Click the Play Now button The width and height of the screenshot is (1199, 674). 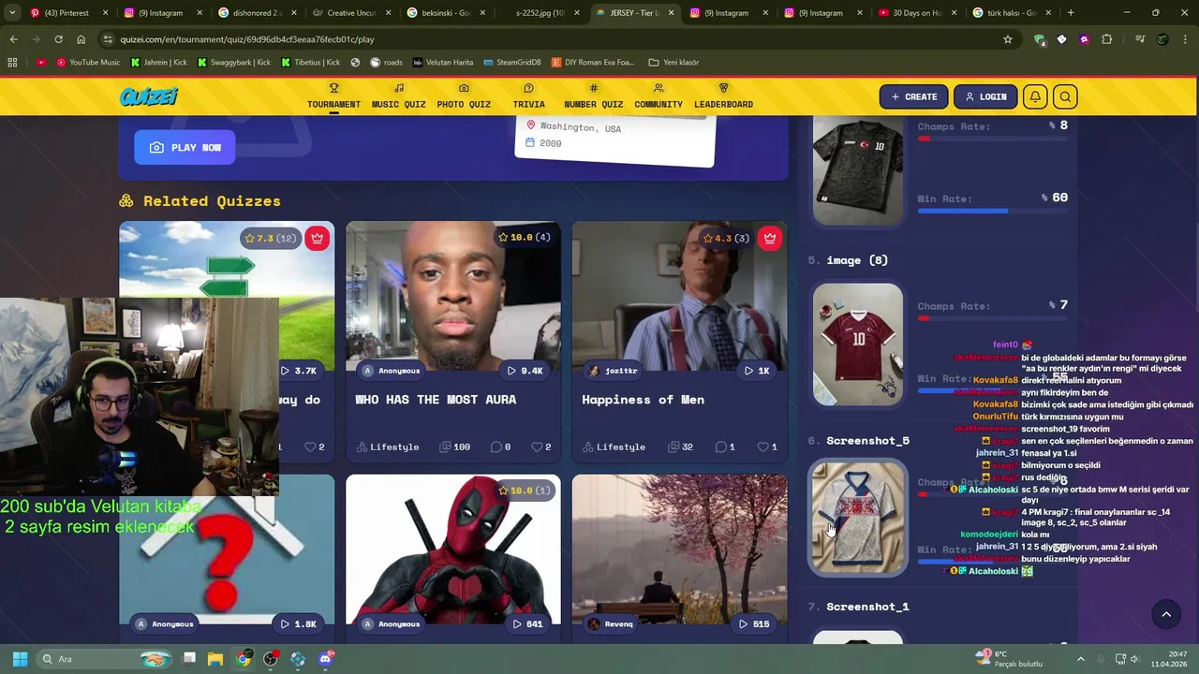click(185, 147)
